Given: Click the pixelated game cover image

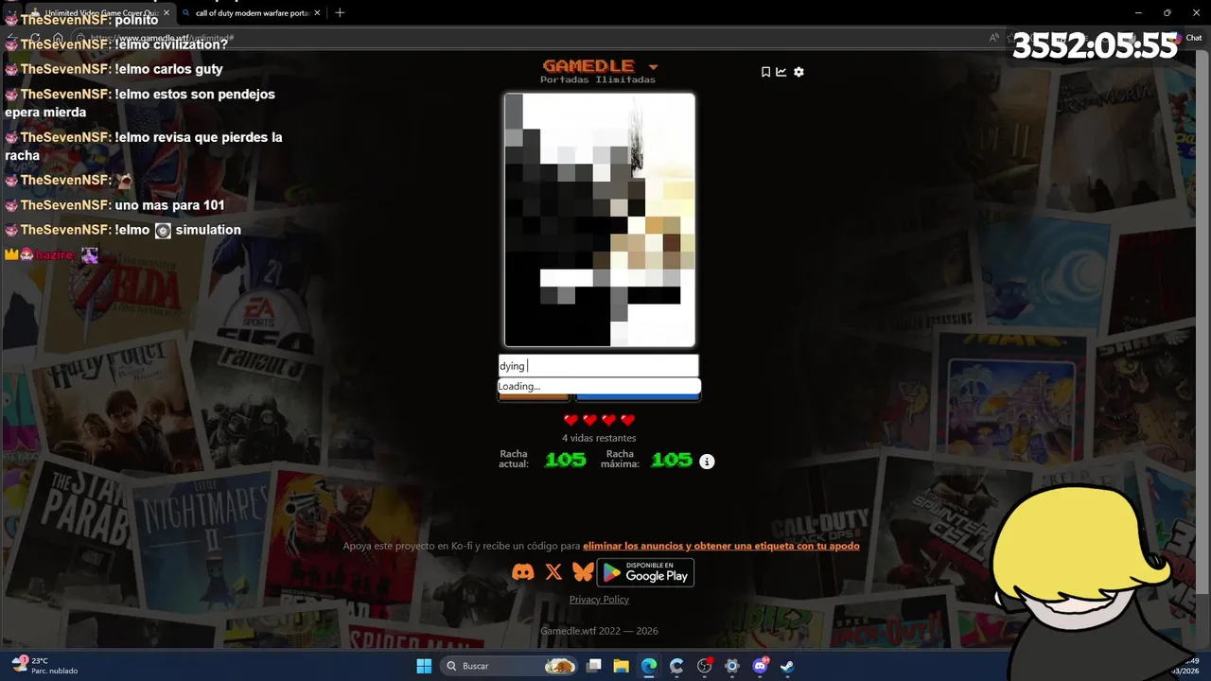Looking at the screenshot, I should click(x=600, y=219).
